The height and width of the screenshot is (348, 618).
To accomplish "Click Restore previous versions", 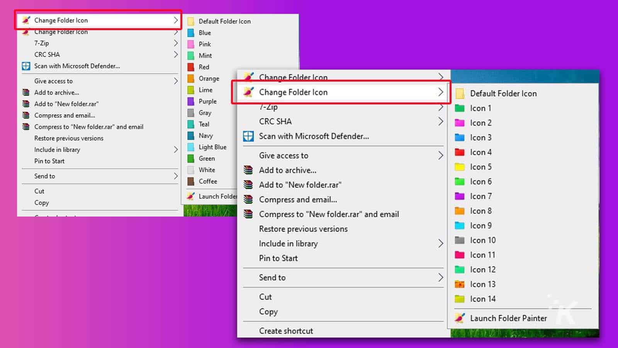I will pyautogui.click(x=303, y=229).
